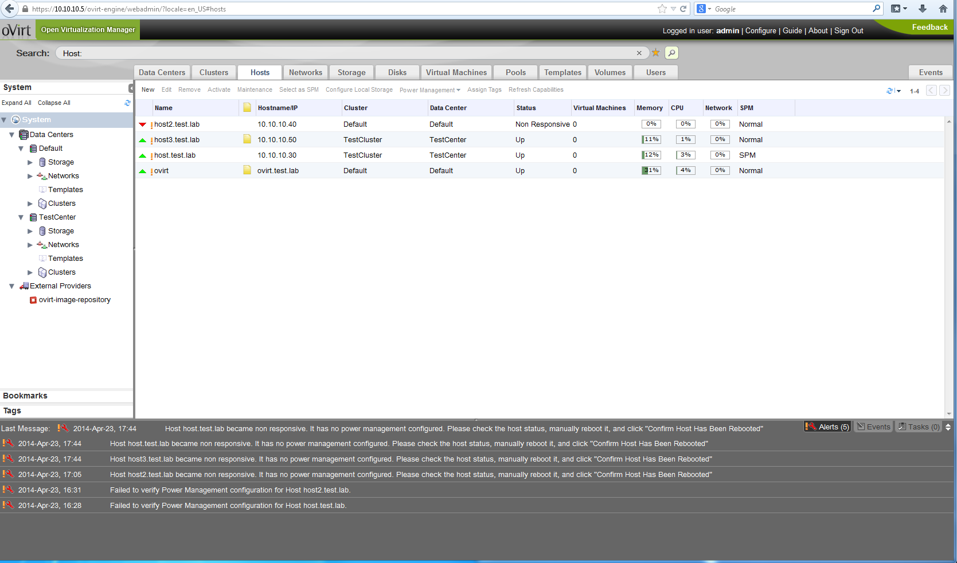Open the Power Management dropdown
957x563 pixels.
coord(429,90)
